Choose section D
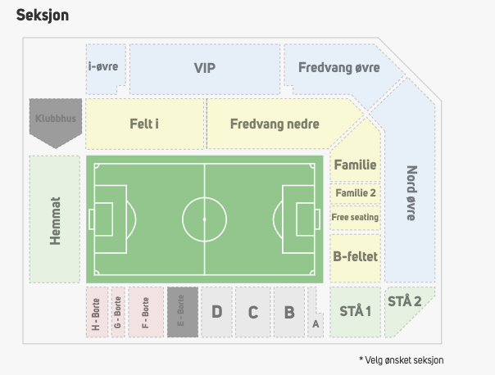The width and height of the screenshot is (495, 375). coord(216,312)
